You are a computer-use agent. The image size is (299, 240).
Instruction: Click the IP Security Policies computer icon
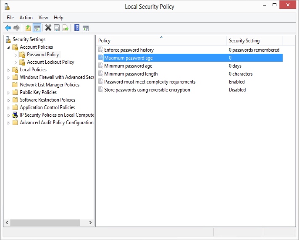tap(15, 115)
